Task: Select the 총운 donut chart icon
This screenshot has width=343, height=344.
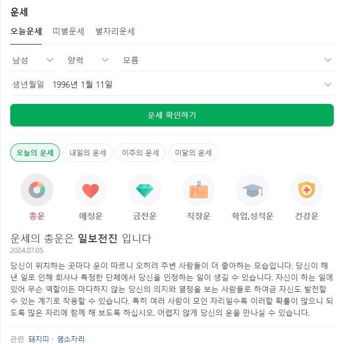Action: [x=37, y=190]
